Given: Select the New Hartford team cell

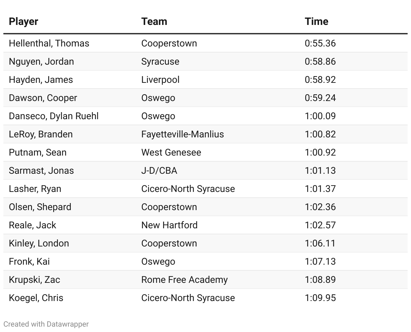Looking at the screenshot, I should point(169,225).
